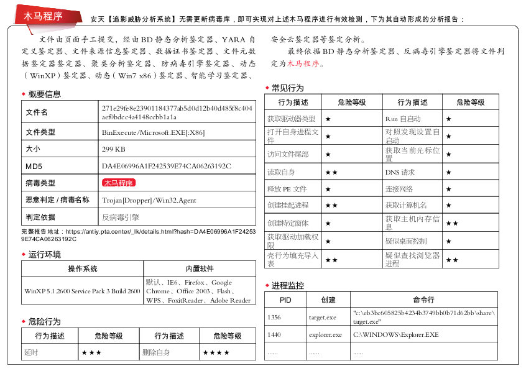Select the red 木马程序 text ending the paragraph
The image size is (526, 371).
(x=303, y=64)
